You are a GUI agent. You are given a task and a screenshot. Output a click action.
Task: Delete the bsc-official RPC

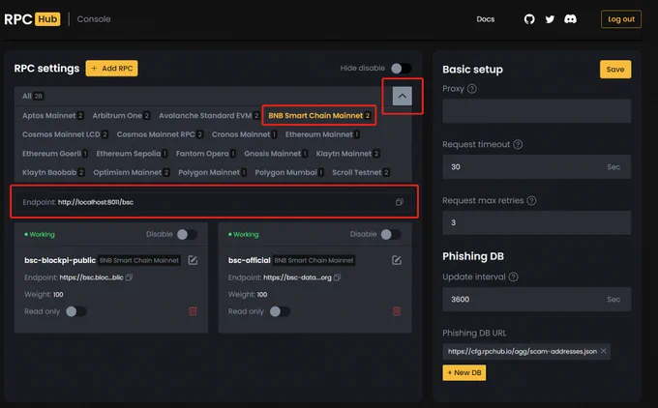(x=397, y=311)
